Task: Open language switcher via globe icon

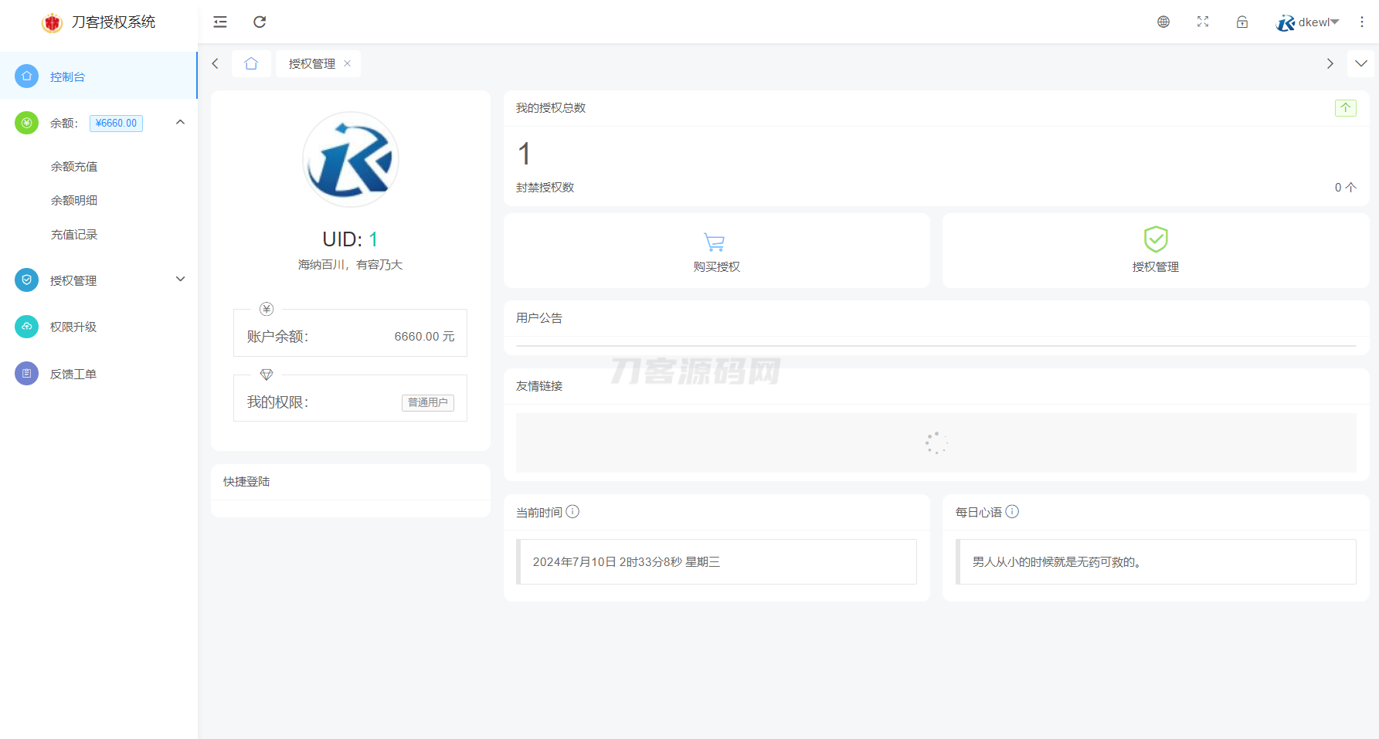Action: click(1163, 22)
